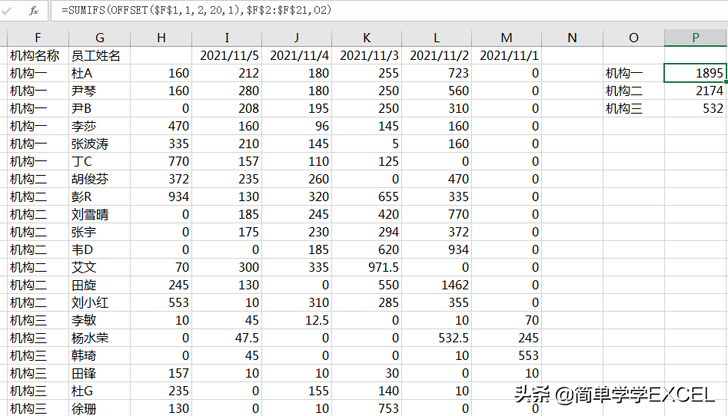Select employee name cell 张宇
The height and width of the screenshot is (416, 728).
[x=99, y=232]
